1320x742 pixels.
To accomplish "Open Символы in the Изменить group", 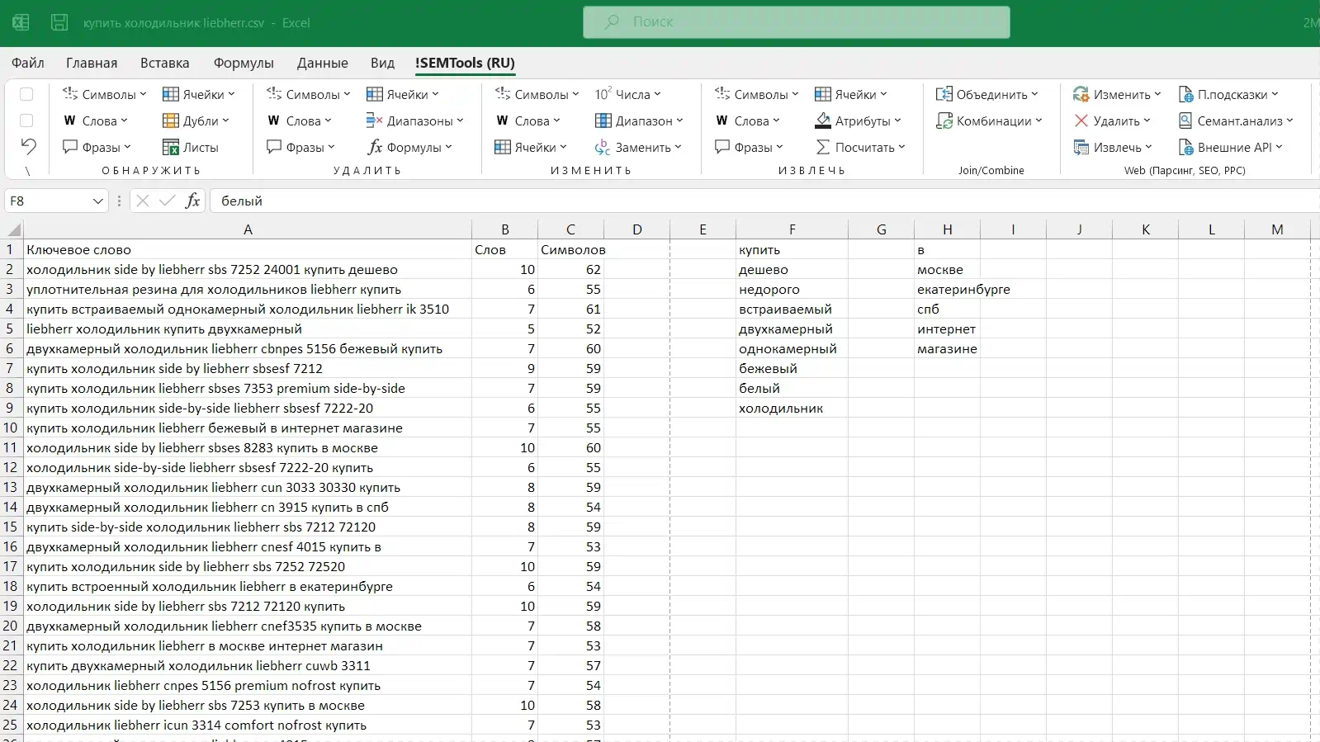I will [537, 94].
